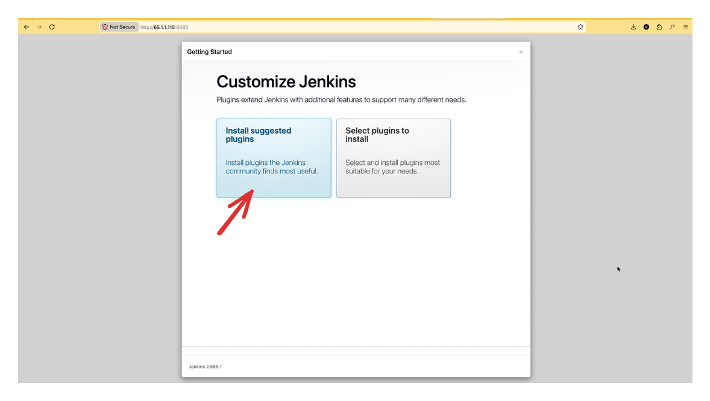710x401 pixels.
Task: Close the Getting Started dialog
Action: (521, 52)
